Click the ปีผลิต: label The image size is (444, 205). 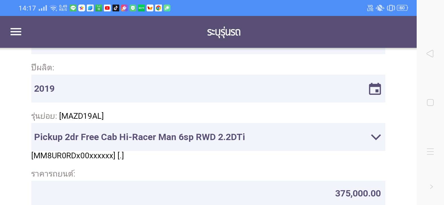tap(43, 67)
